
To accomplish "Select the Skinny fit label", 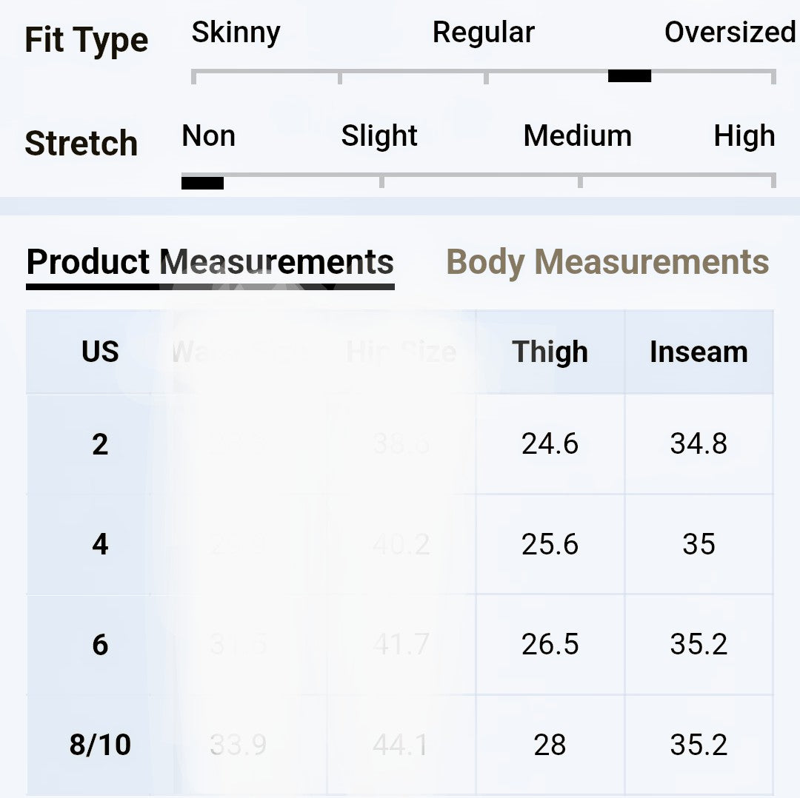I will 236,33.
